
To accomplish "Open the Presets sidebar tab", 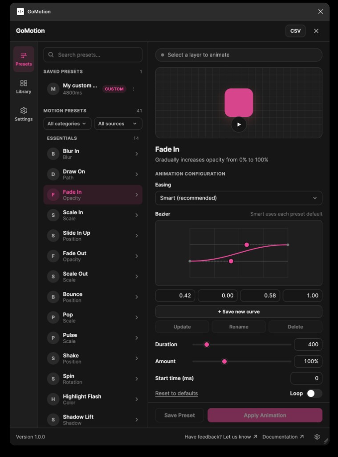I will click(24, 59).
